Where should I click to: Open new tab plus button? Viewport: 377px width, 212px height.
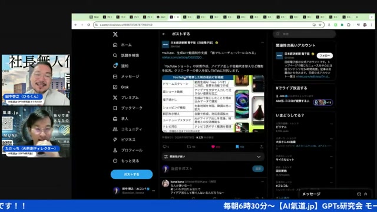tap(357, 17)
